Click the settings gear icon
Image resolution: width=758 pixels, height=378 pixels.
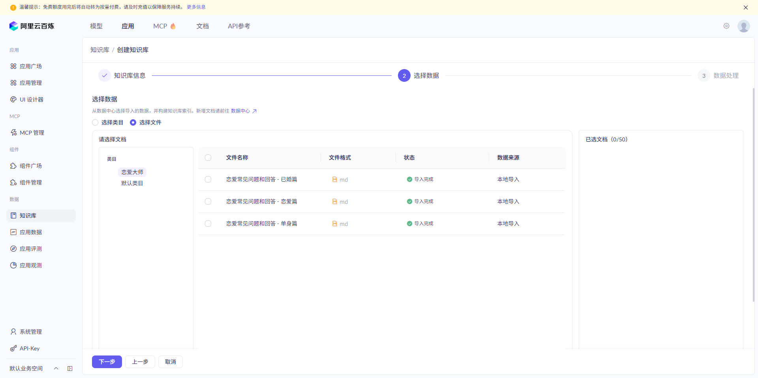click(726, 26)
